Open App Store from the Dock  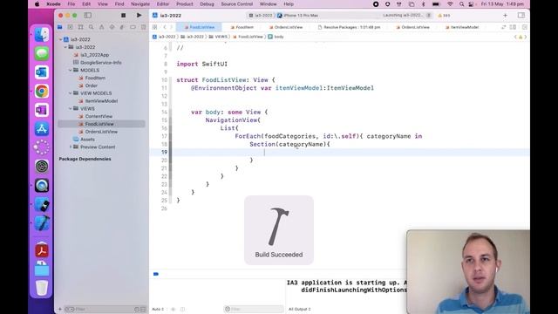coord(42,129)
